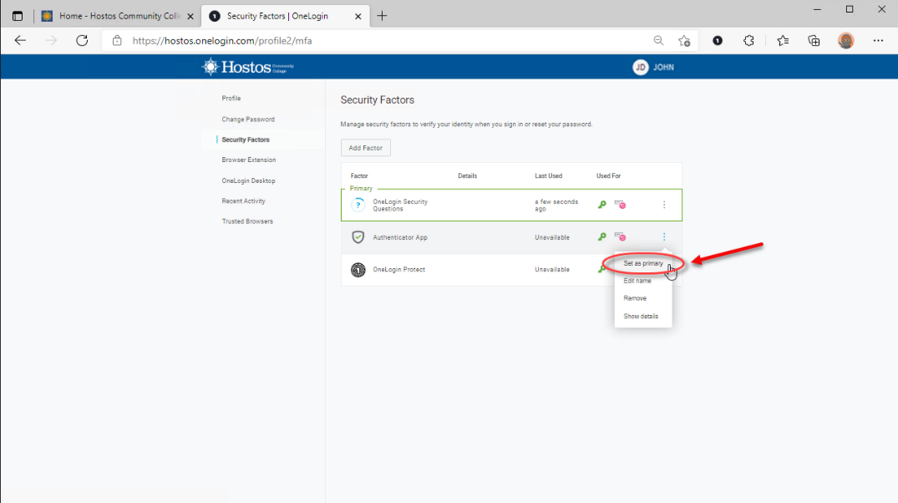Click the Add Factor button
The width and height of the screenshot is (898, 503).
tap(365, 148)
